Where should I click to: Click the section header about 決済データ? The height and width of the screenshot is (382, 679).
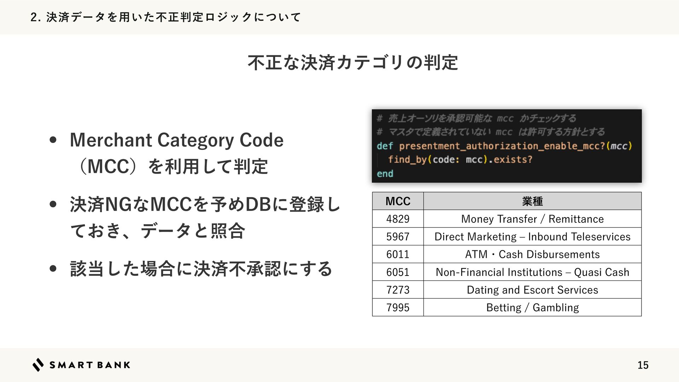coord(166,17)
